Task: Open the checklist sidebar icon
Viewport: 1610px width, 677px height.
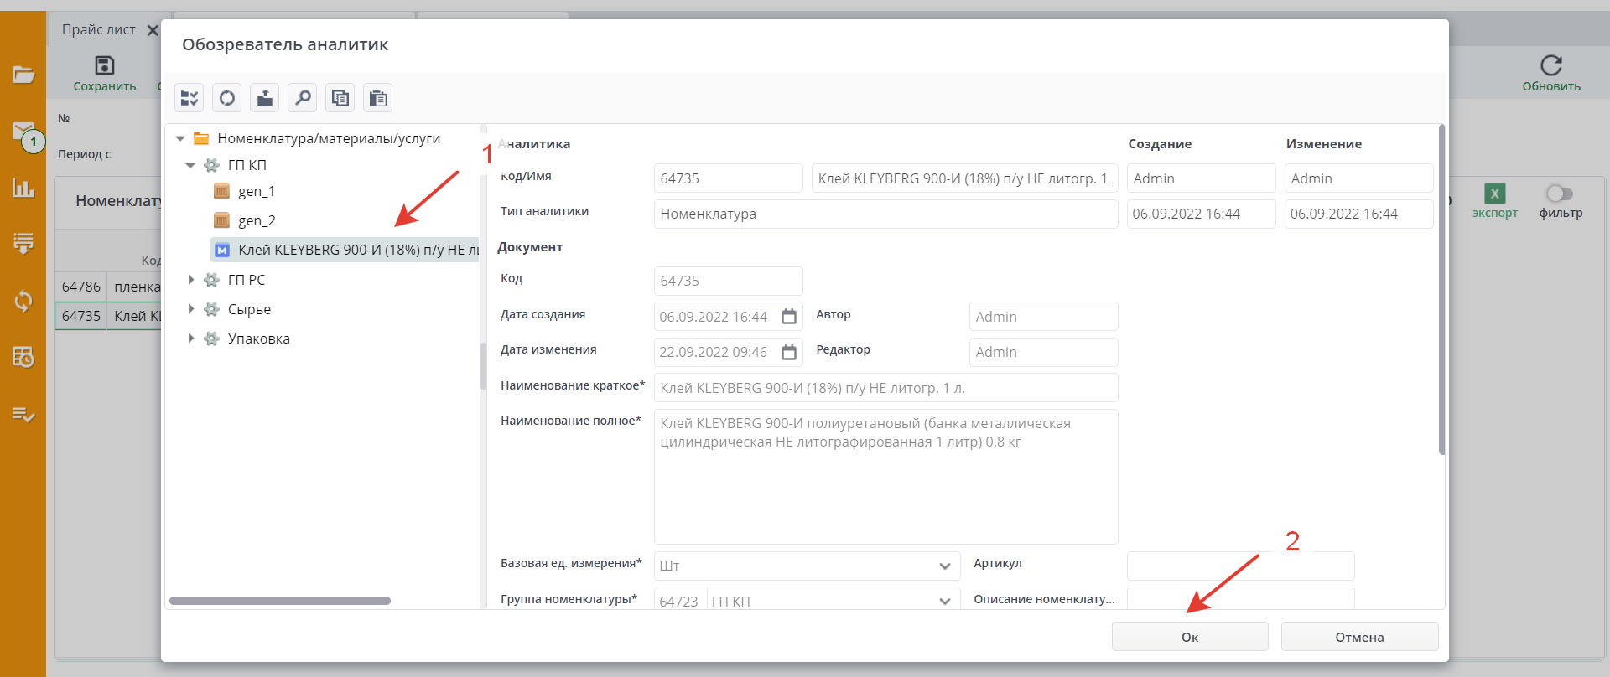Action: click(23, 414)
